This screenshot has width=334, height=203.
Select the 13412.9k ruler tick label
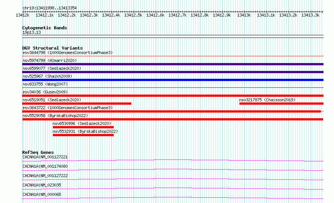coord(222,15)
